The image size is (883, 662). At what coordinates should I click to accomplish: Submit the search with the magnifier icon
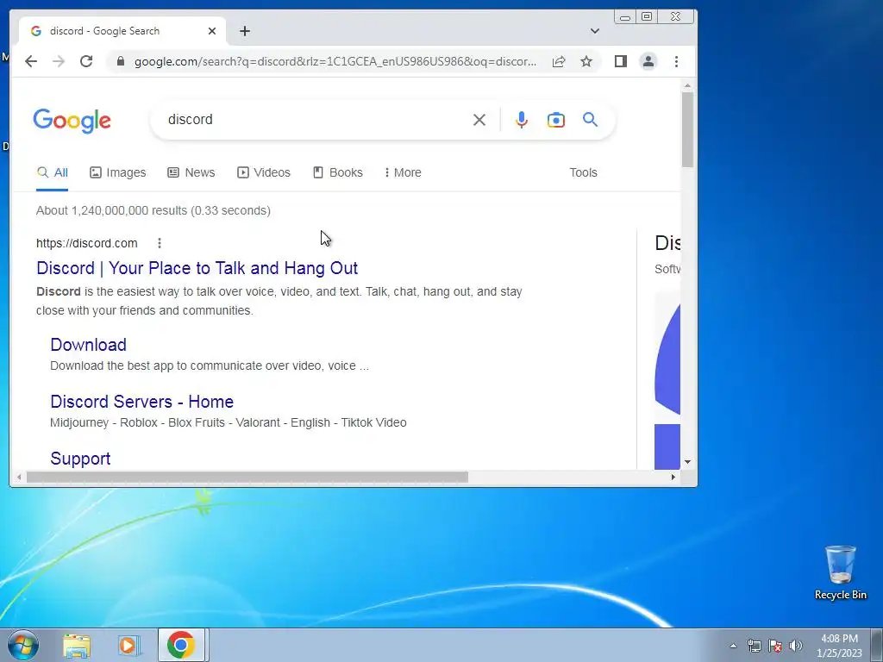click(x=590, y=119)
